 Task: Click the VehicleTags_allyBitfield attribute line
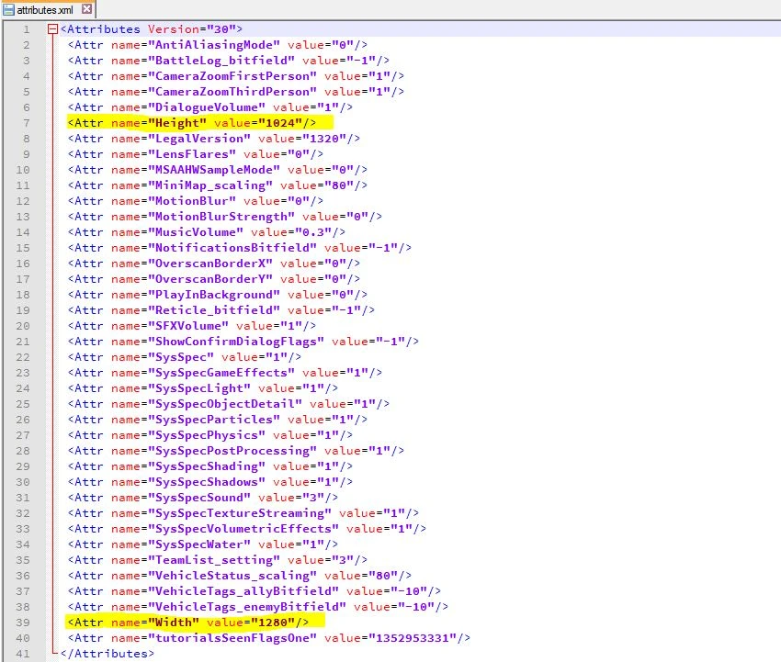pyautogui.click(x=255, y=591)
